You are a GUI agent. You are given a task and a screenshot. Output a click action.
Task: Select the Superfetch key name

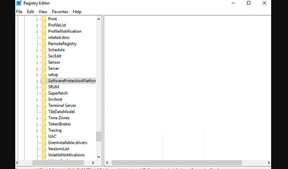pos(58,93)
